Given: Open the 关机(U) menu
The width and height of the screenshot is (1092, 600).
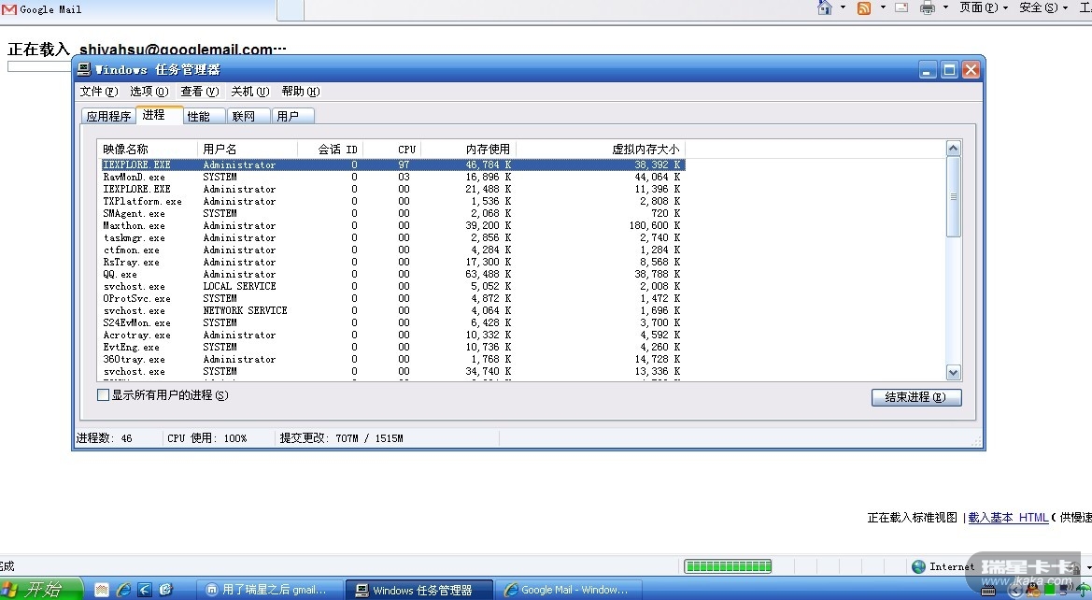Looking at the screenshot, I should (x=250, y=92).
